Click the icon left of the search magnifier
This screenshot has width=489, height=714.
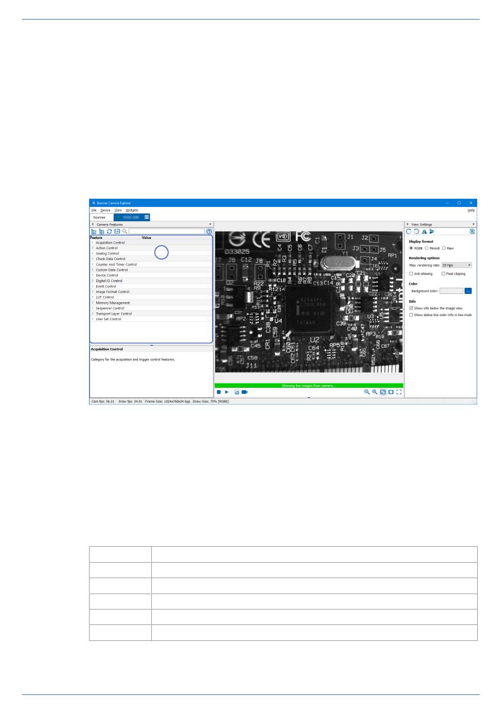[117, 232]
